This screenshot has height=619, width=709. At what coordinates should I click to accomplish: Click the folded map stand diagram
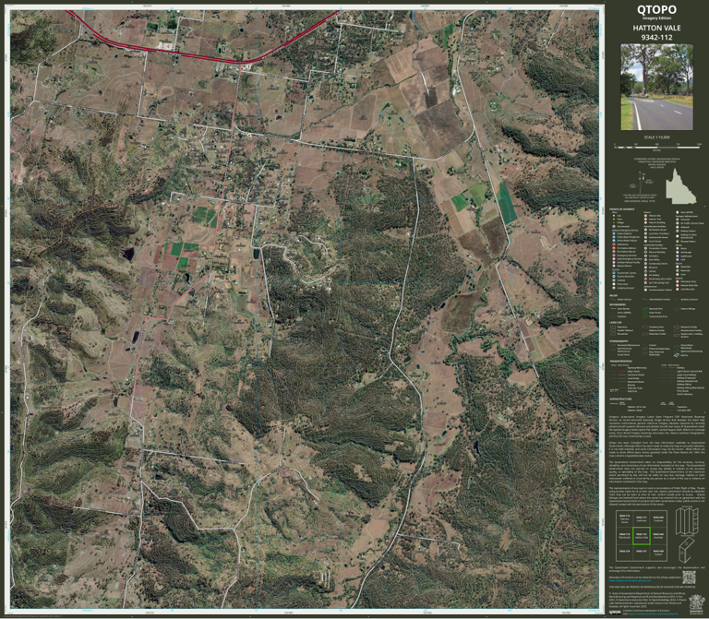click(687, 550)
